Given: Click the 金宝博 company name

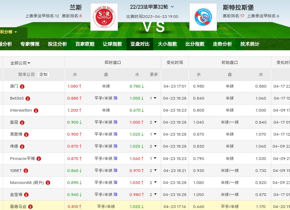Looking at the screenshot, I should pos(16,194).
